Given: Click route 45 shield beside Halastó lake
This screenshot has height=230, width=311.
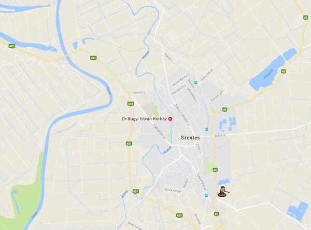Looking at the screenshot, I should 284,71.
